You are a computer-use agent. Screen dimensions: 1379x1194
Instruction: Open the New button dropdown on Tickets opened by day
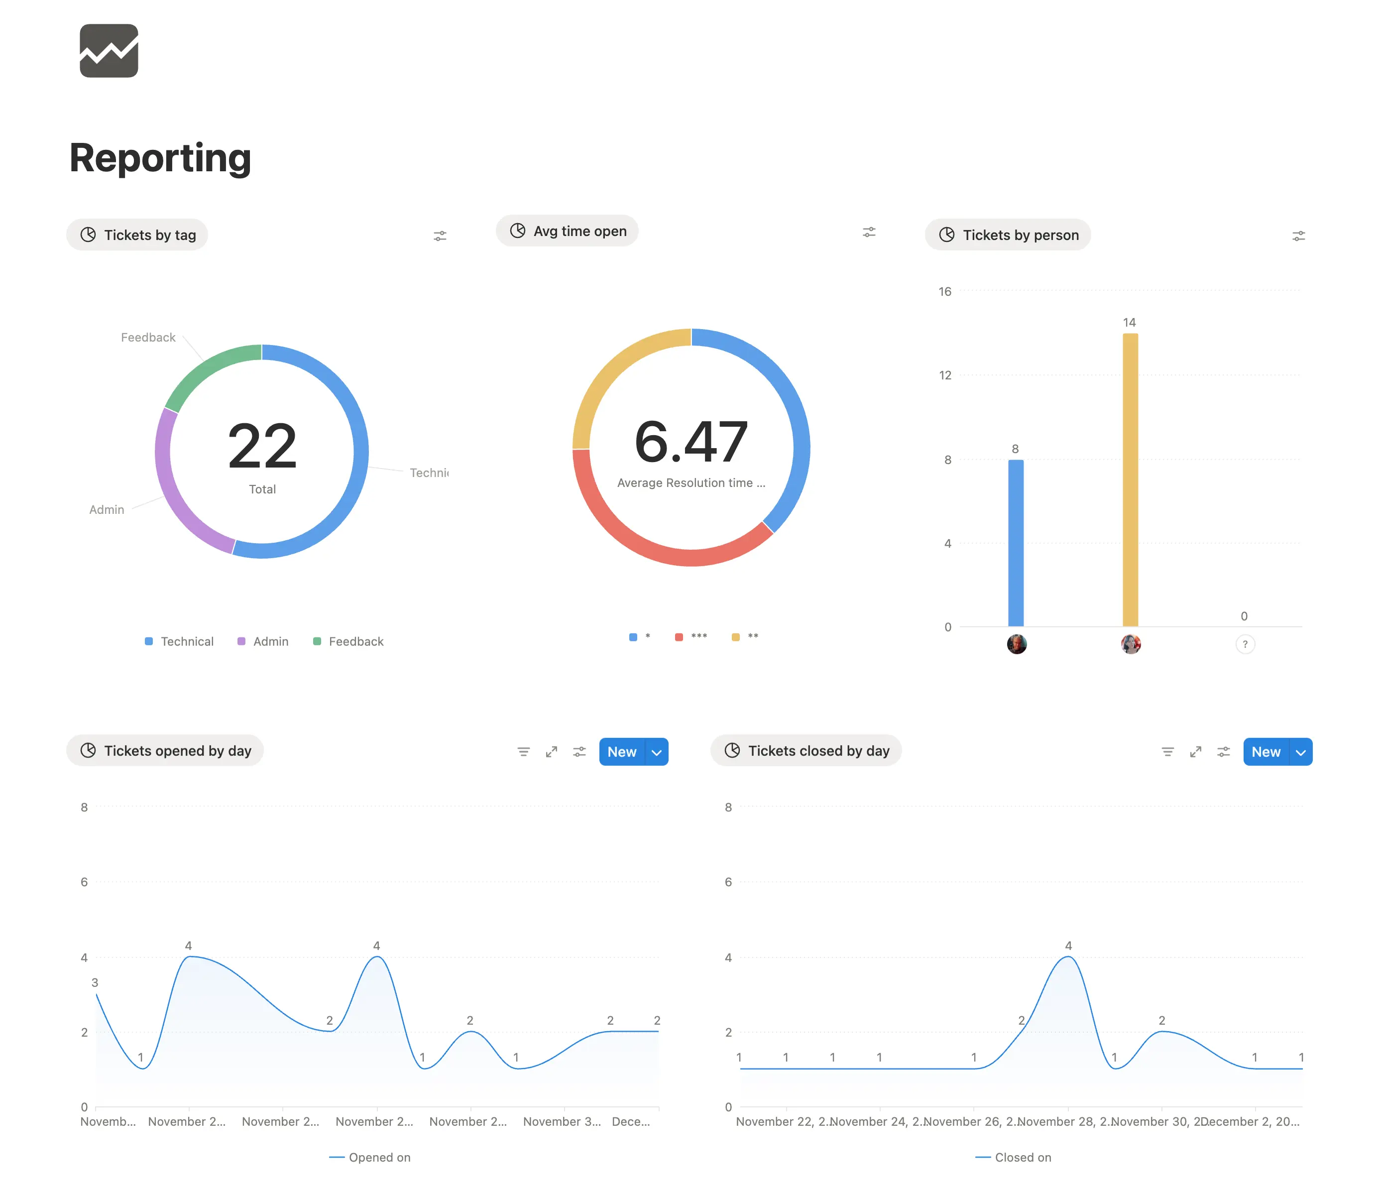656,751
